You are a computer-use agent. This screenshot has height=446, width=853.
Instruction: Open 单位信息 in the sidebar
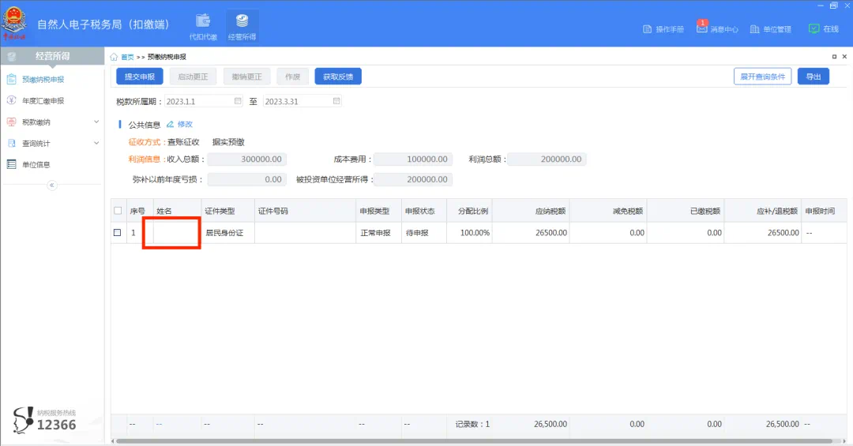[x=36, y=165]
